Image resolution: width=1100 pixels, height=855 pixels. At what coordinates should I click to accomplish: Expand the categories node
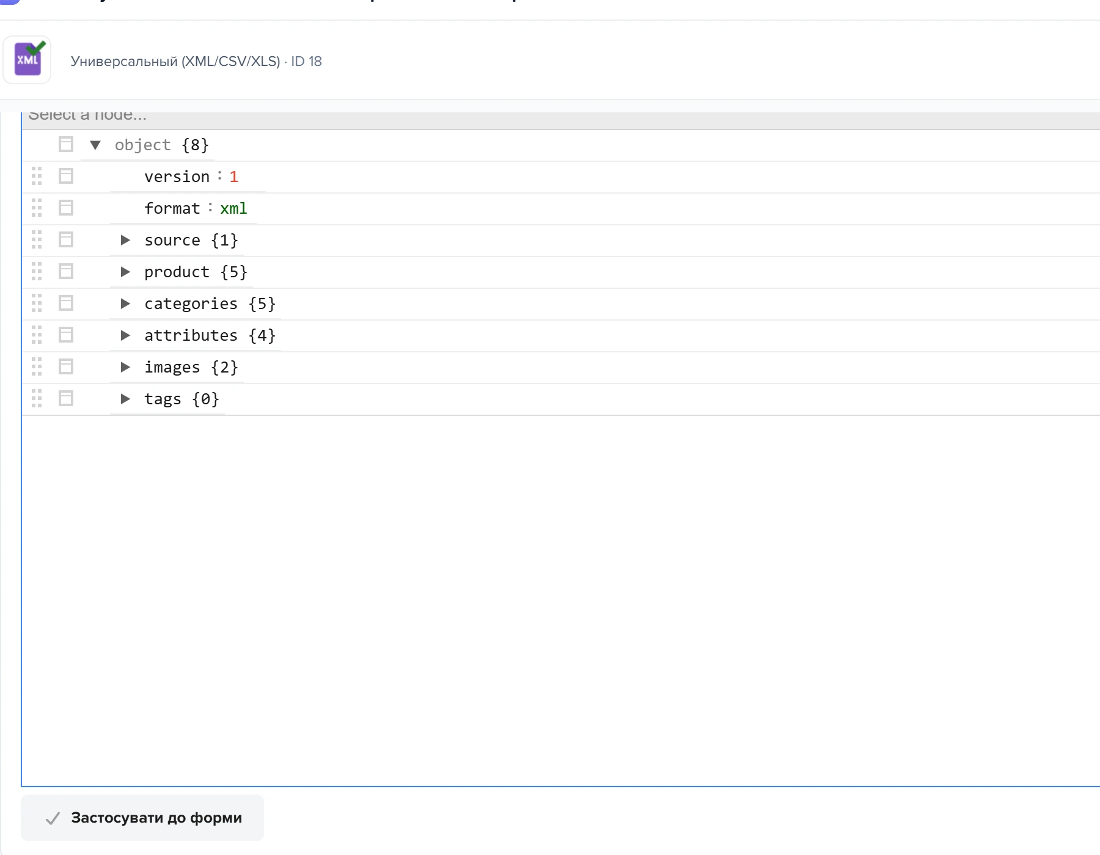coord(125,304)
